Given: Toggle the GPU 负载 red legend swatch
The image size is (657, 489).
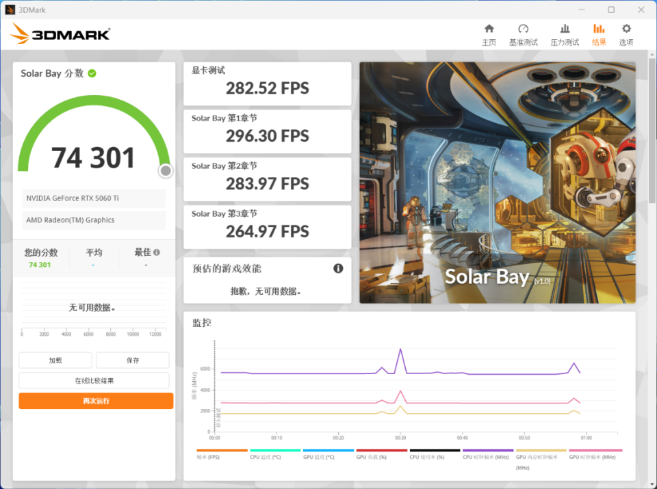Looking at the screenshot, I should (382, 451).
